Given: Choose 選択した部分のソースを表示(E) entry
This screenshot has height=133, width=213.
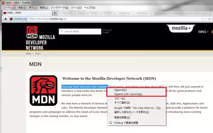Looking at the screenshot, I should pos(136,112).
